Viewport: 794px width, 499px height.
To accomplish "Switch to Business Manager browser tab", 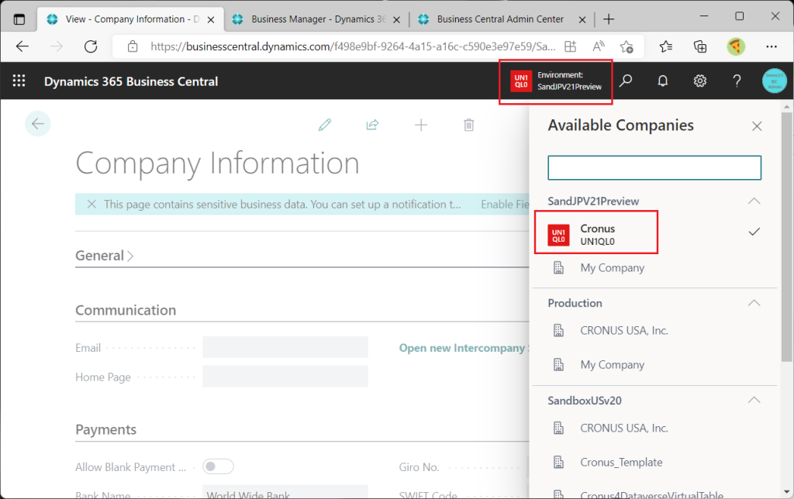I will pyautogui.click(x=318, y=19).
